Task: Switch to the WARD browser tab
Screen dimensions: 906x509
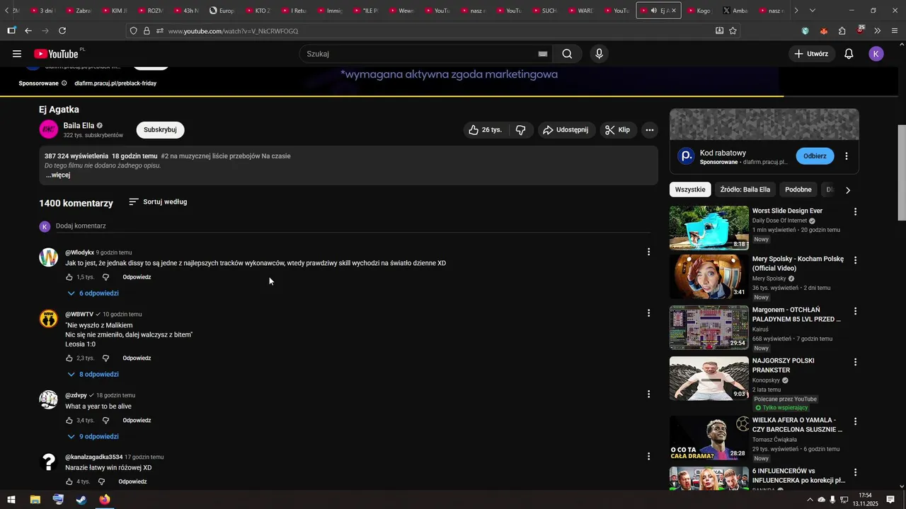Action: click(x=580, y=11)
